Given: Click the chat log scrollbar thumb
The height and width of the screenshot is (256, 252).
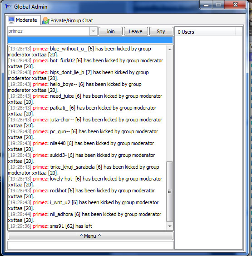Looking at the screenshot, I should (x=170, y=191).
